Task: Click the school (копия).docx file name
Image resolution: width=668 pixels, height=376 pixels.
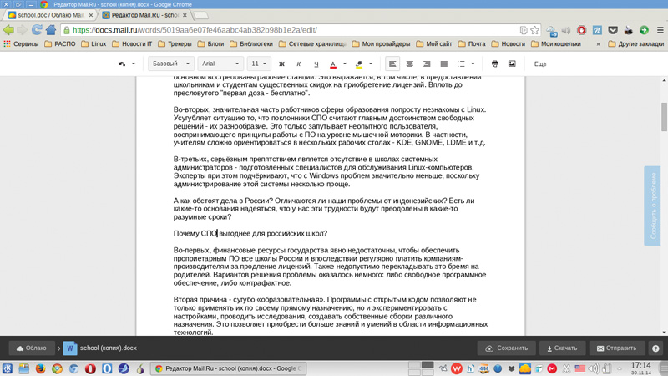Action: (109, 348)
